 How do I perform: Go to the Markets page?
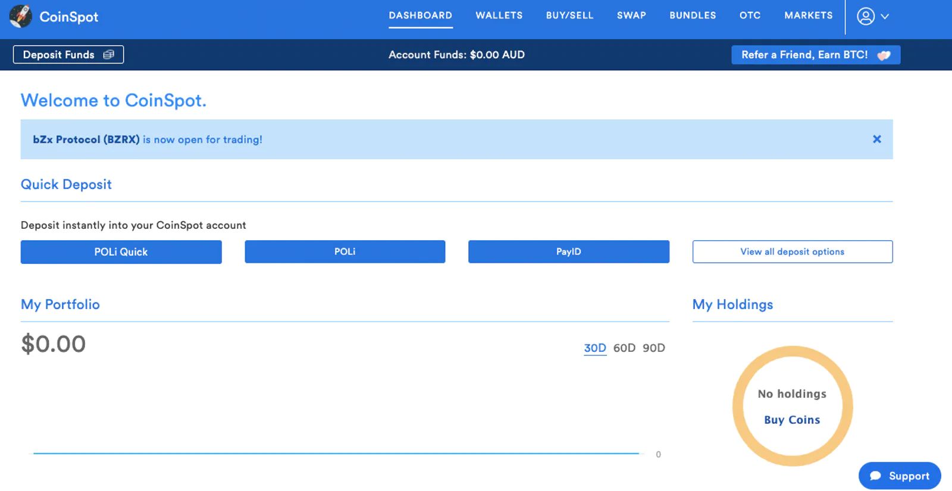pos(809,15)
